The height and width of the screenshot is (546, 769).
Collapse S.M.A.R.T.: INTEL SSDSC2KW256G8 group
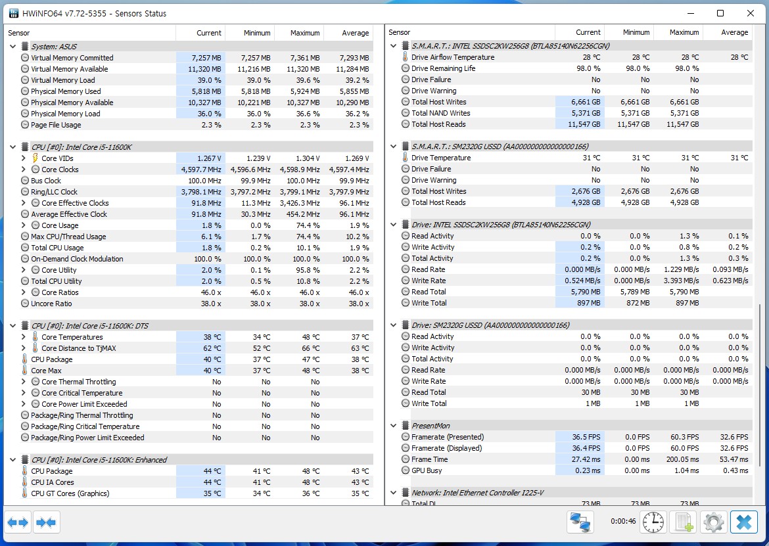(393, 45)
